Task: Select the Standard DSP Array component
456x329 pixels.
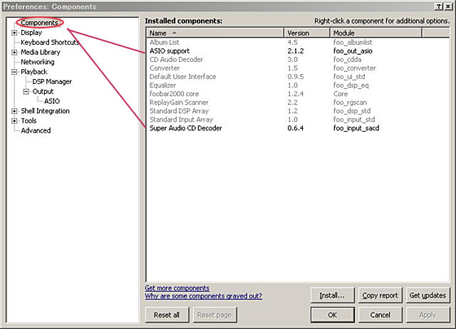Action: [x=298, y=111]
